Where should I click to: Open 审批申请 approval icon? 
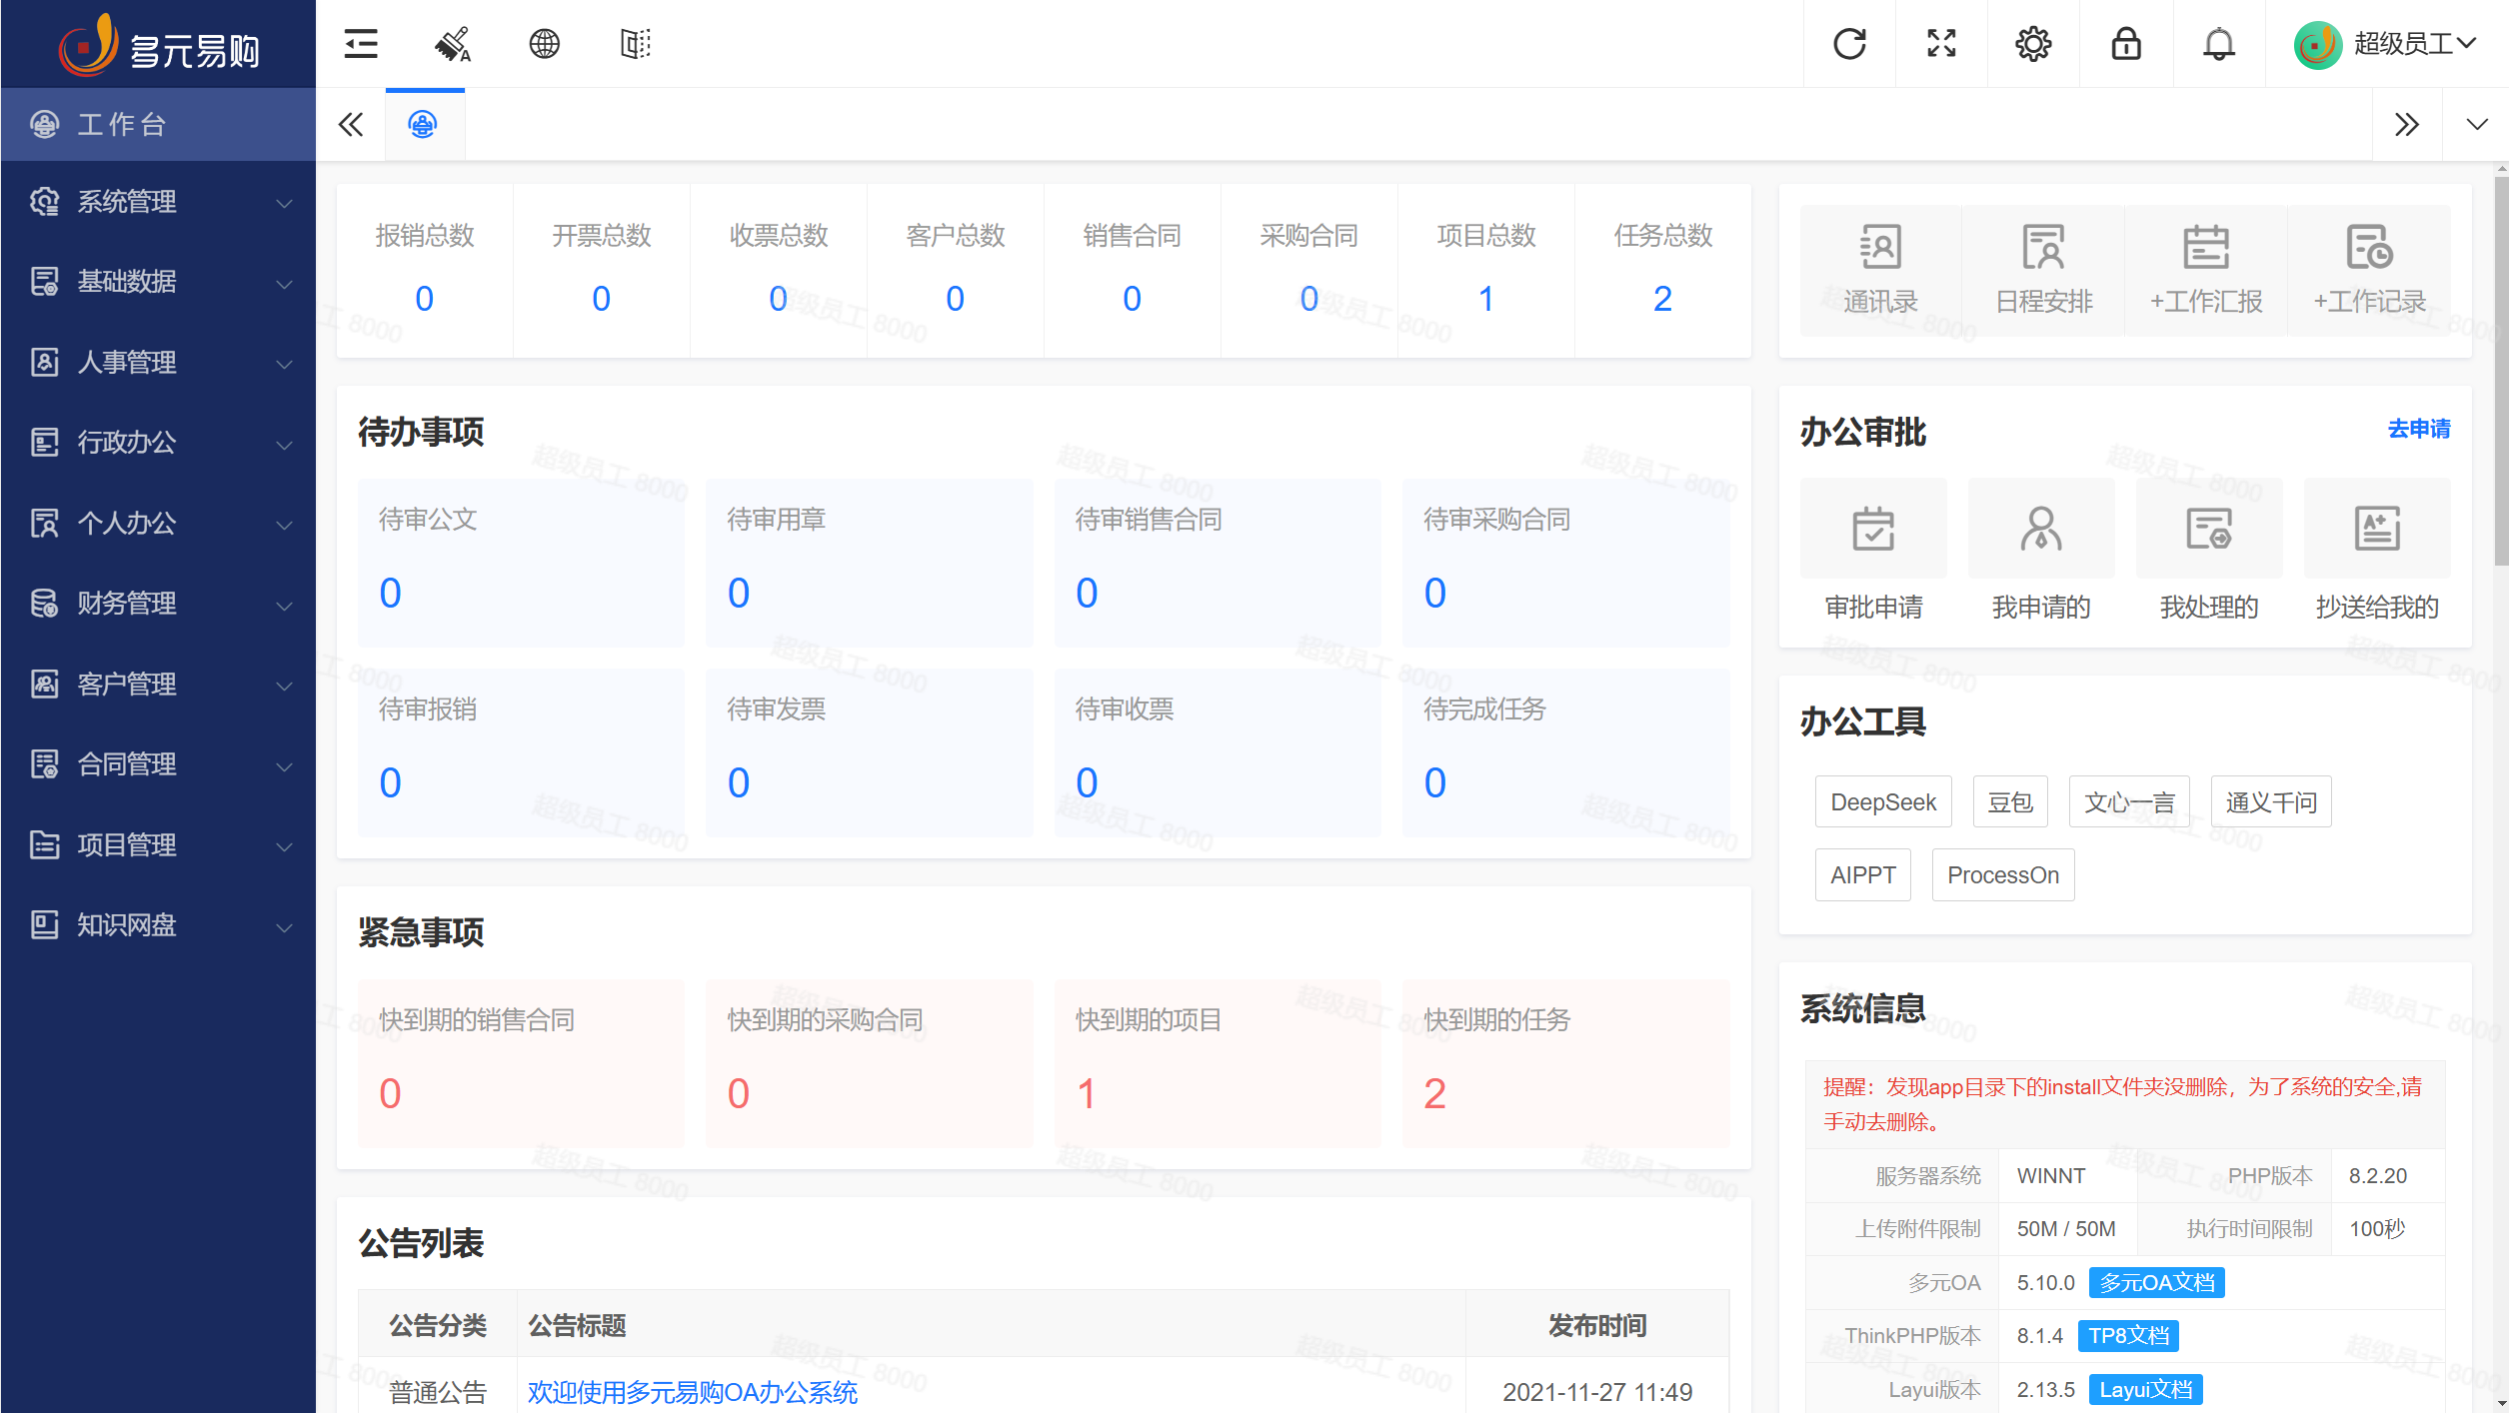[x=1873, y=529]
